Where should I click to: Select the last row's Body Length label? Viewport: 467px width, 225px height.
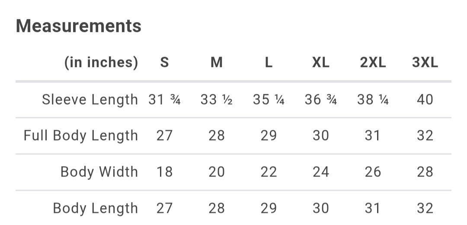tap(96, 208)
